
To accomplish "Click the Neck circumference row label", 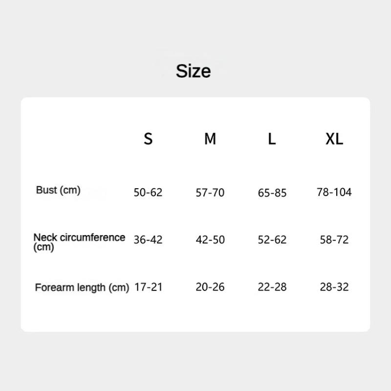I will pos(79,242).
